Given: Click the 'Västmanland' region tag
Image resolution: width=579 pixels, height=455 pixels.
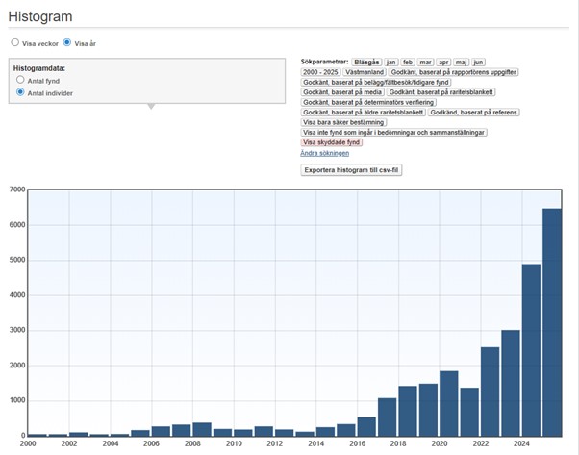Looking at the screenshot, I should tap(364, 72).
